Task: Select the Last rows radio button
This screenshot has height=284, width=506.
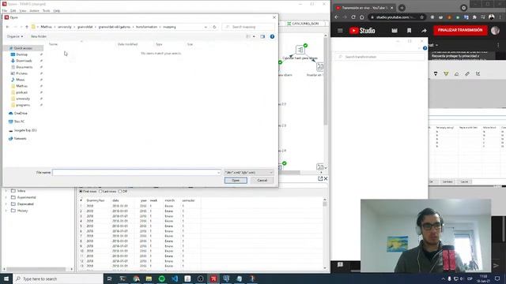Action: pos(100,191)
